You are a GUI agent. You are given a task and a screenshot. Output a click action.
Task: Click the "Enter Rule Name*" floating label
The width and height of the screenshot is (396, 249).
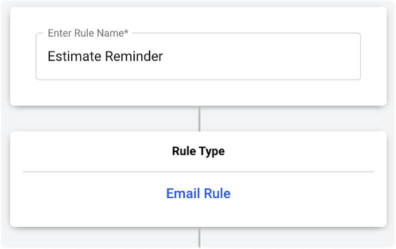click(x=88, y=33)
